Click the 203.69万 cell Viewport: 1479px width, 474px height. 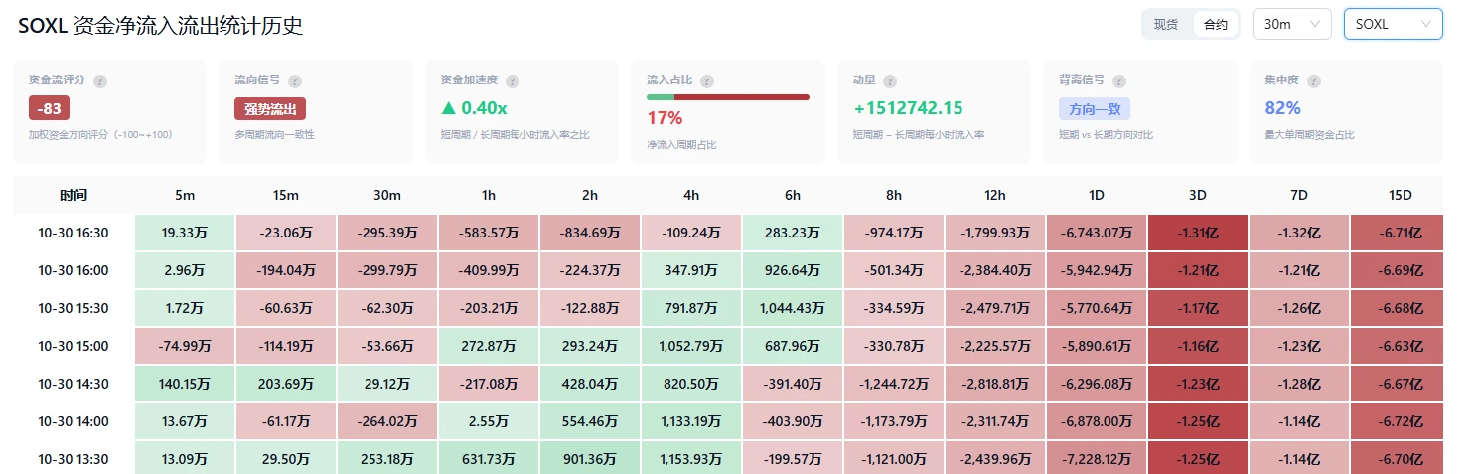pyautogui.click(x=286, y=384)
